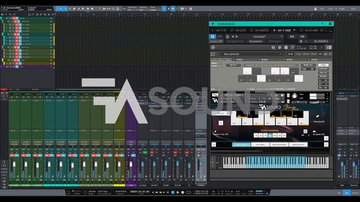The width and height of the screenshot is (360, 202).
Task: Switch to the '2 - vn-2 hi' tab
Action: (238, 30)
